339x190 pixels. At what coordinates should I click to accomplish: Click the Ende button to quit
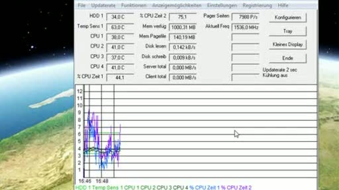coord(287,58)
